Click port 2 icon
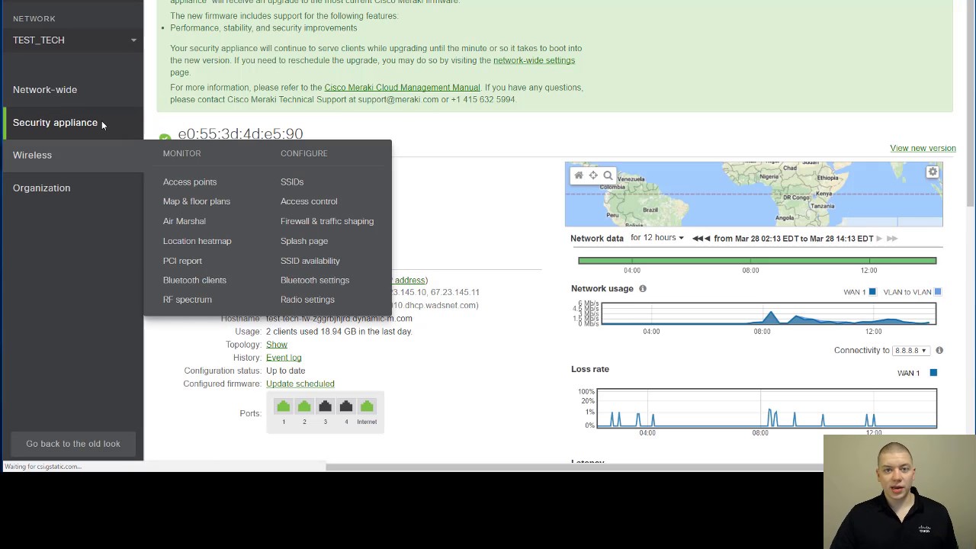Image resolution: width=976 pixels, height=549 pixels. [x=304, y=406]
